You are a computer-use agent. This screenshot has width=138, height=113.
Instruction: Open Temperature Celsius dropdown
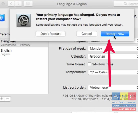click(113, 72)
